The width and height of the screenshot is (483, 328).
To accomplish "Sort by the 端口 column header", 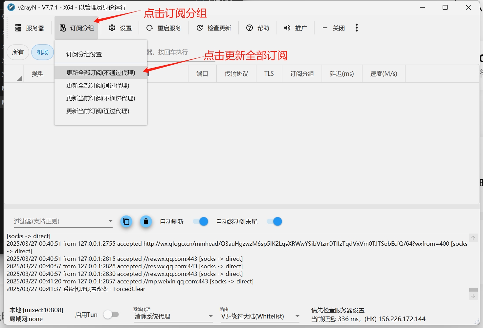I will [202, 73].
